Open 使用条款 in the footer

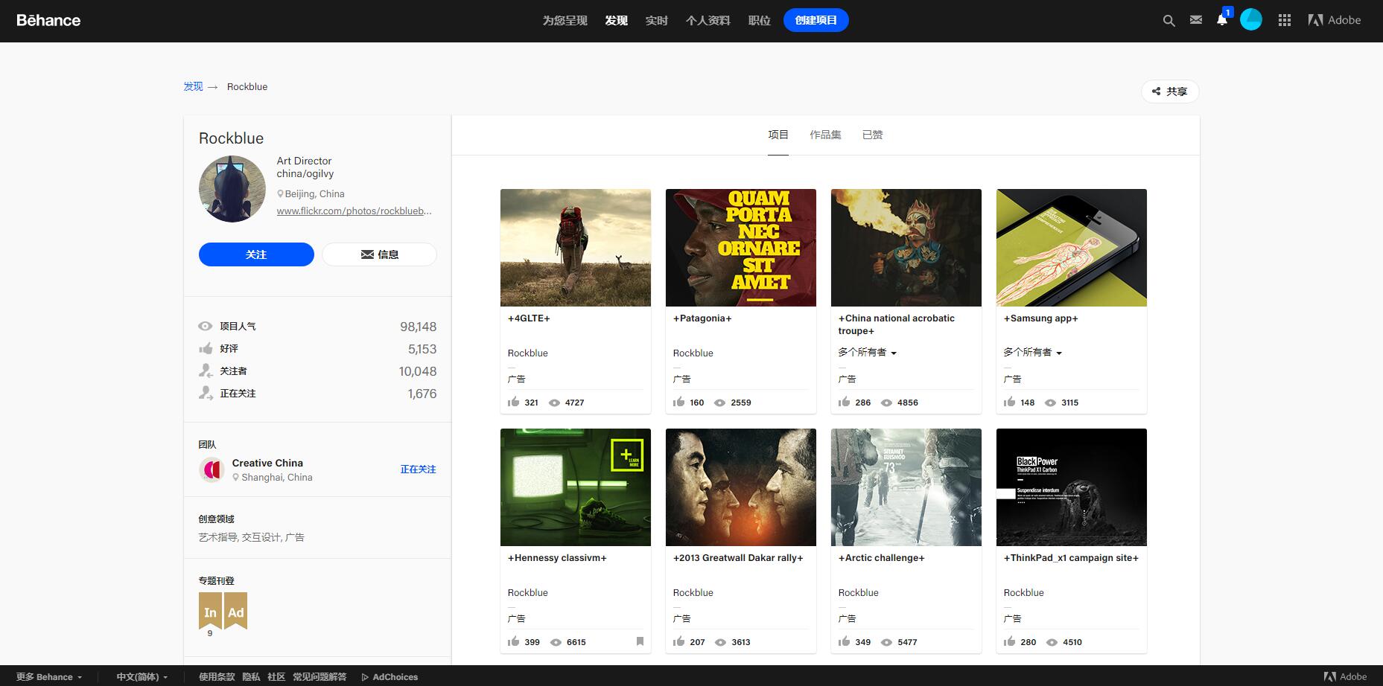[x=217, y=677]
